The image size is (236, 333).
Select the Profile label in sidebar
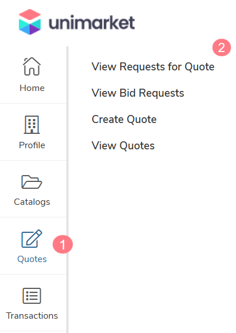pos(32,145)
